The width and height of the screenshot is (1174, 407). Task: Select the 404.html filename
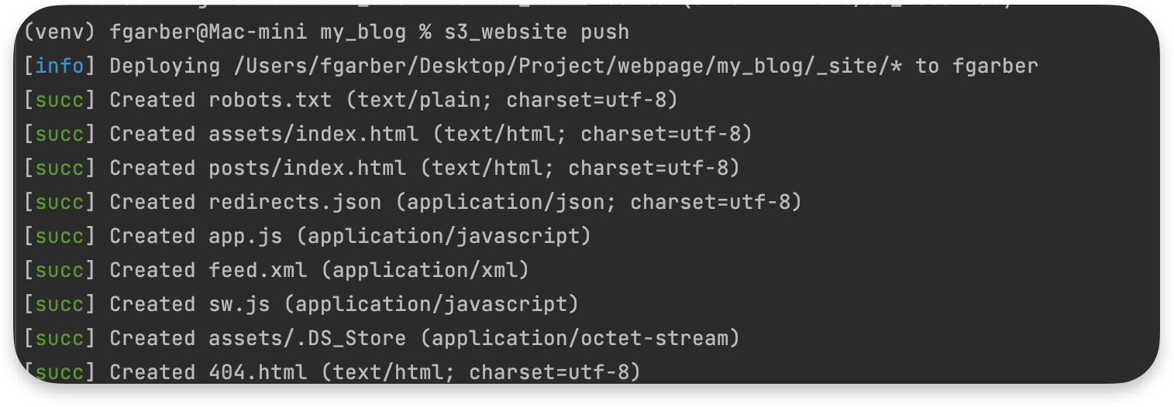[x=257, y=373]
